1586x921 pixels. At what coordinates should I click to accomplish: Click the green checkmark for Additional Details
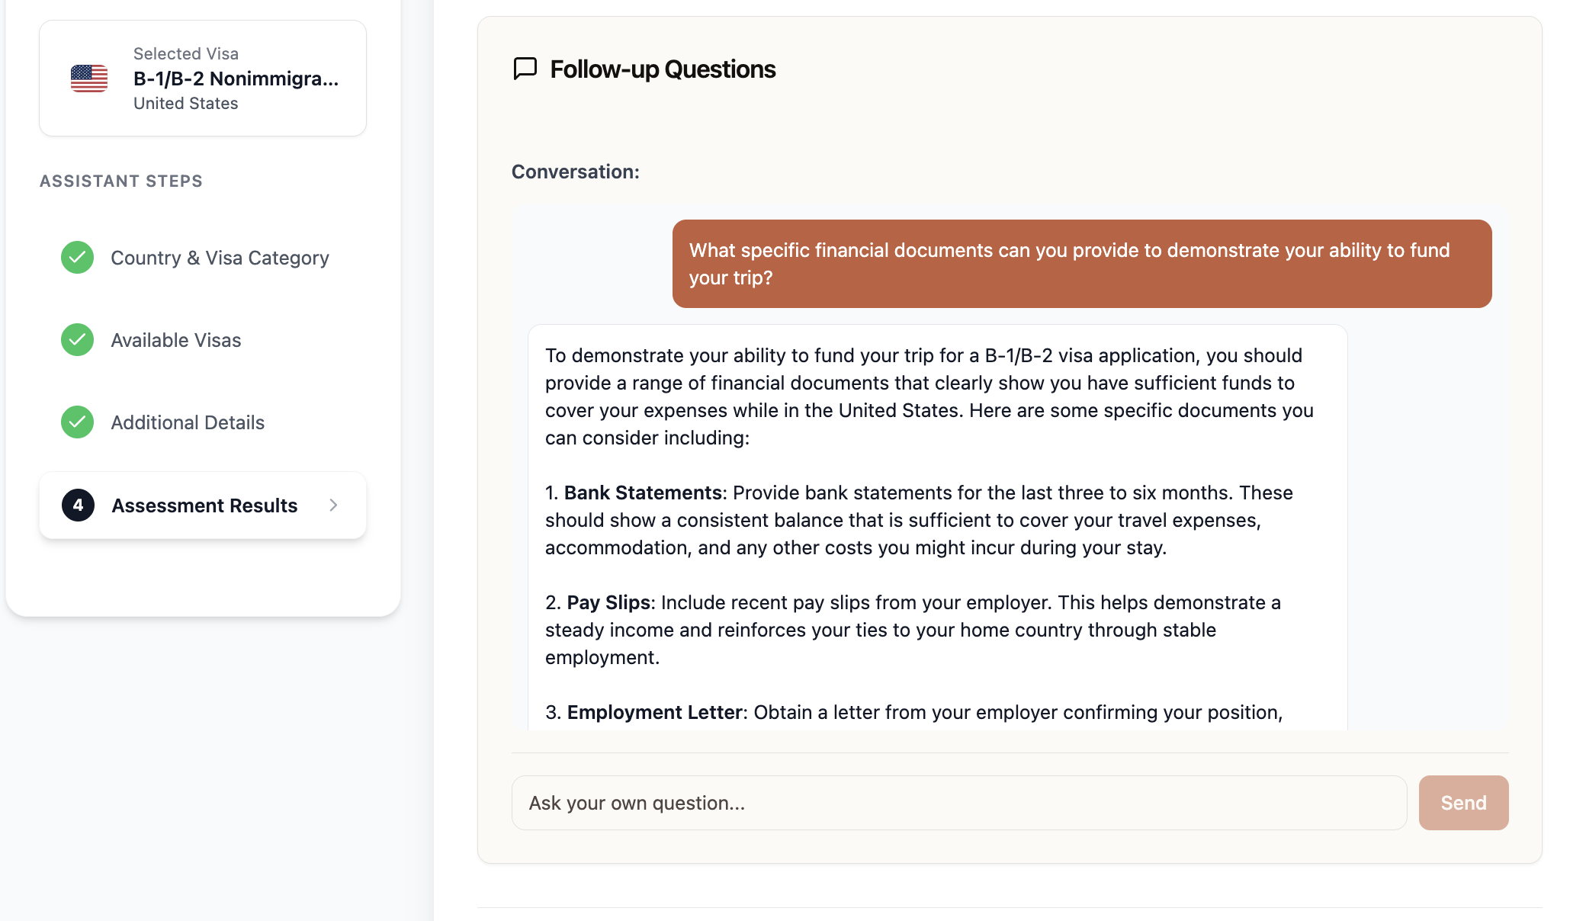pos(76,422)
